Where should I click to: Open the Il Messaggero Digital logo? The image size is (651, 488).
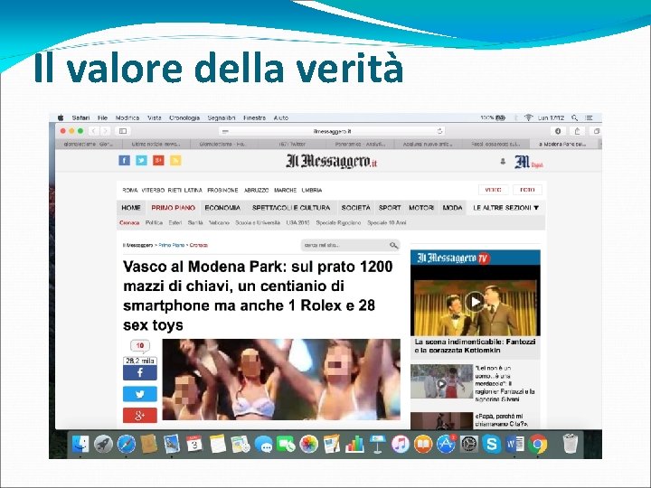coord(529,162)
